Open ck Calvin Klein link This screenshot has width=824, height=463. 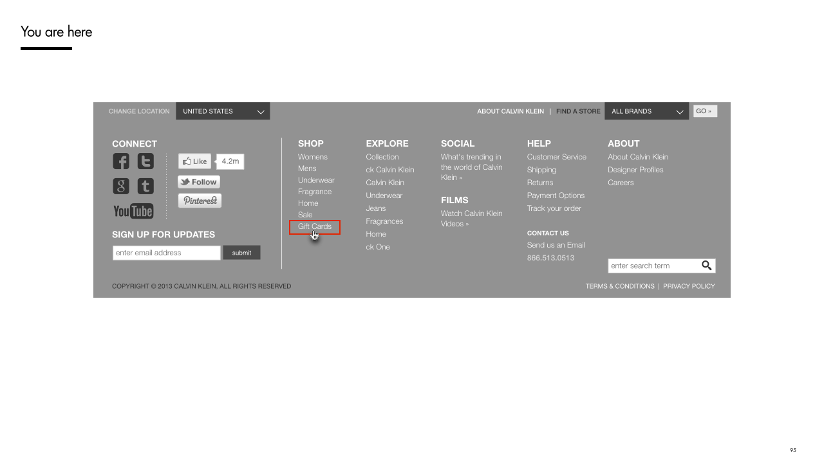point(390,170)
